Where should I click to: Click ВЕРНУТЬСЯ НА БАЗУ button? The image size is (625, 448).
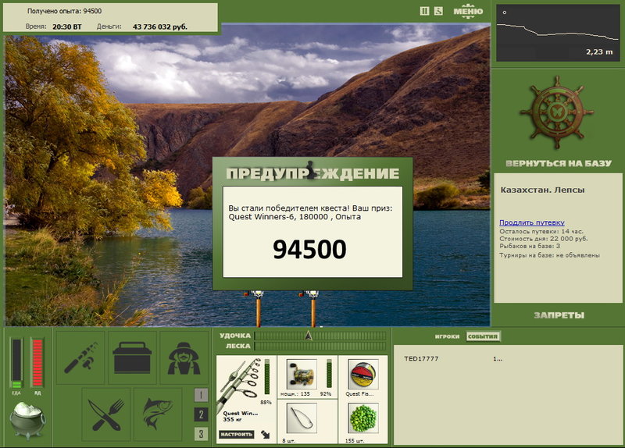(x=558, y=163)
